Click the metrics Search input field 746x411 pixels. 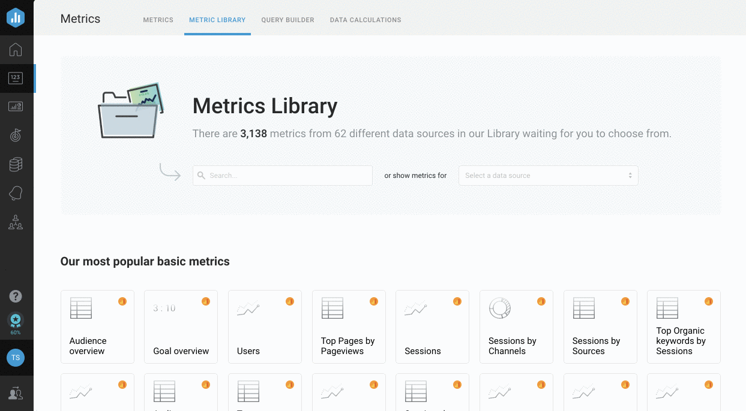tap(283, 176)
